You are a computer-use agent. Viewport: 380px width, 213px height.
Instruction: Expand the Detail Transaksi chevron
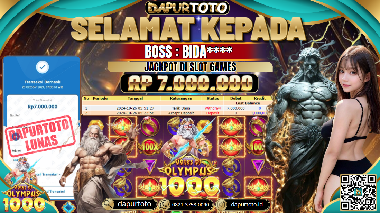pyautogui.click(x=59, y=174)
